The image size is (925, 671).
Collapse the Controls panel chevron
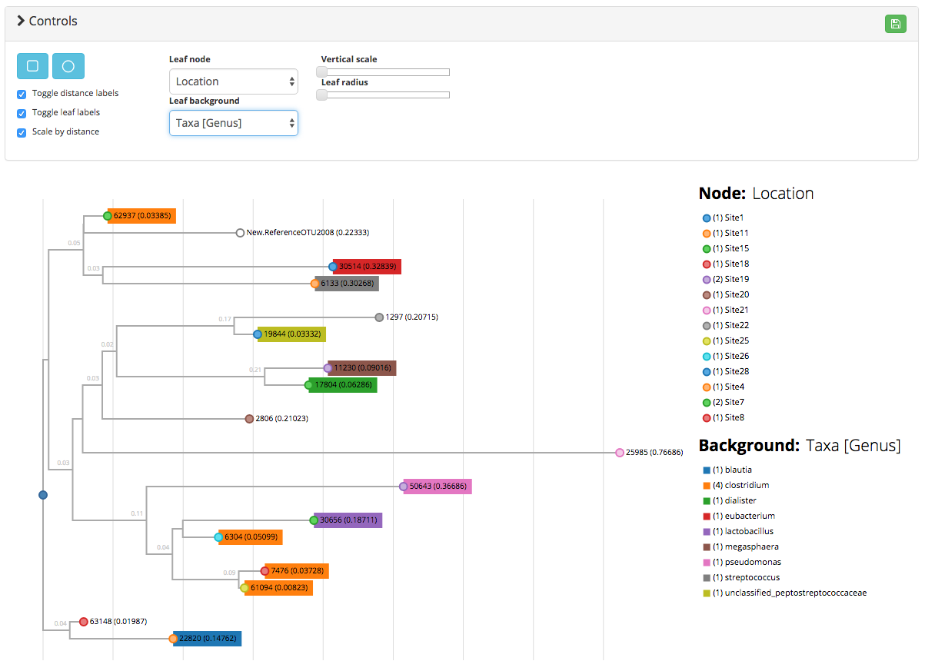tap(22, 21)
